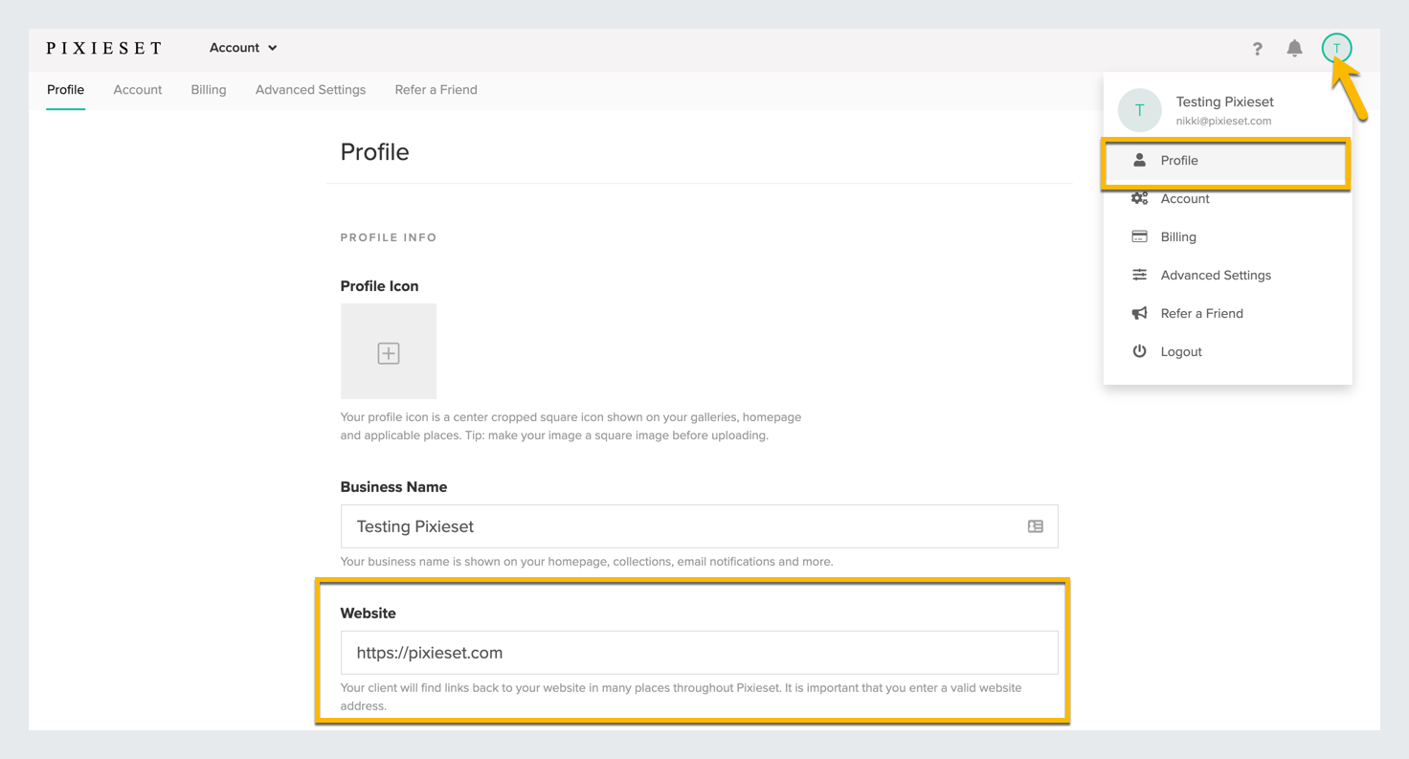This screenshot has height=759, width=1409.
Task: Click the T user avatar in header
Action: [x=1336, y=48]
